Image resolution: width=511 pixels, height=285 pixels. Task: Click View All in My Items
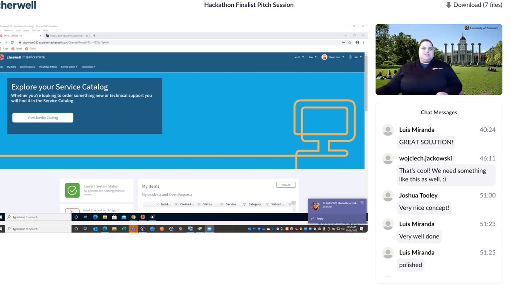tap(286, 185)
